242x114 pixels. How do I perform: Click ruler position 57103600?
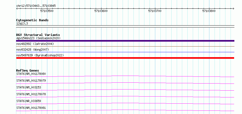coord(101,11)
